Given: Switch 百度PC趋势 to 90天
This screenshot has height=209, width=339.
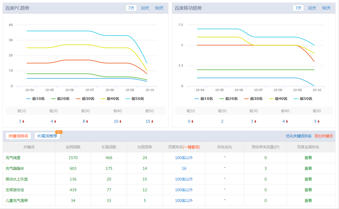Looking at the screenshot, I should click(x=159, y=8).
